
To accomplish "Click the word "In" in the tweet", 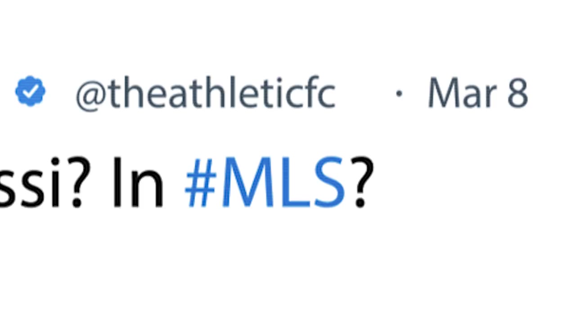I will 138,182.
